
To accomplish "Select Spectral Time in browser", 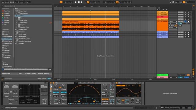I will (x=24, y=27).
